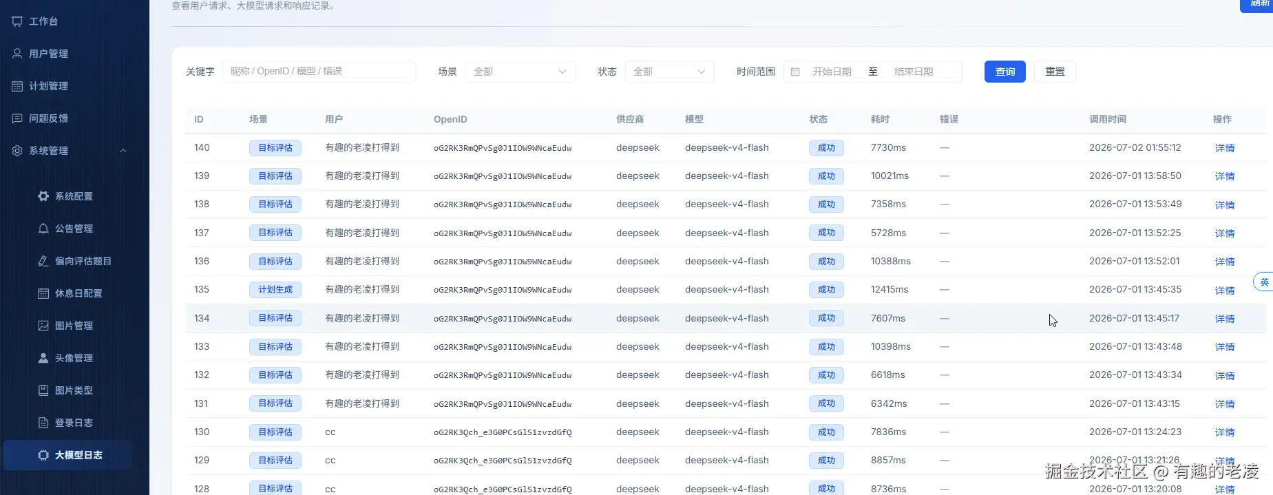The image size is (1273, 495).
Task: Open the 状态 filter dropdown
Action: pos(670,72)
